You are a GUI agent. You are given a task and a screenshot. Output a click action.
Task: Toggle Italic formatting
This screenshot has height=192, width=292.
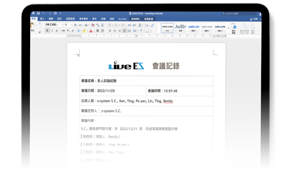pos(52,30)
